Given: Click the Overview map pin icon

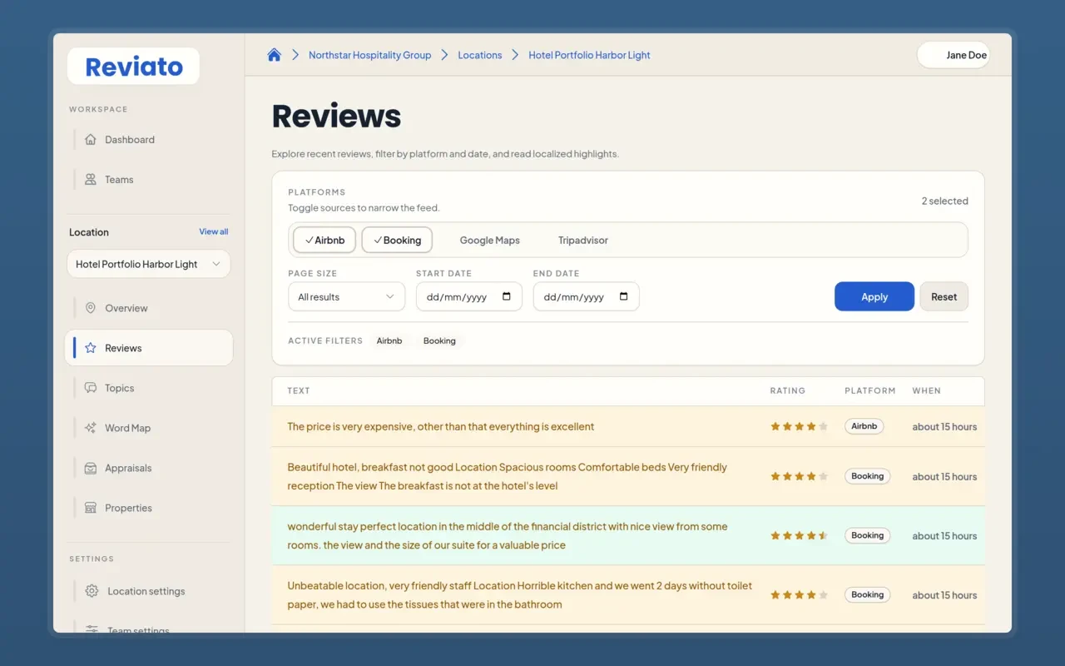Looking at the screenshot, I should point(91,308).
